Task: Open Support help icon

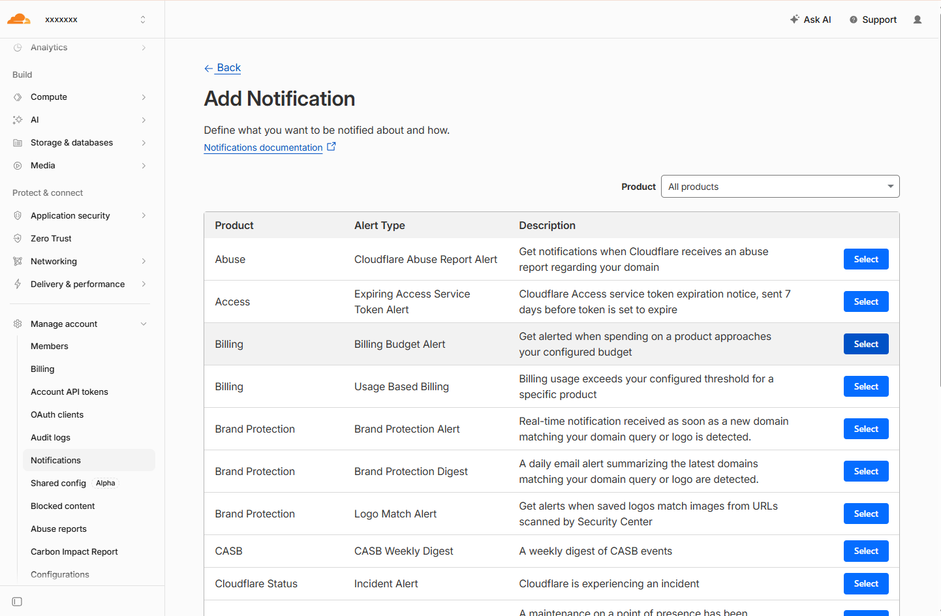Action: (853, 20)
